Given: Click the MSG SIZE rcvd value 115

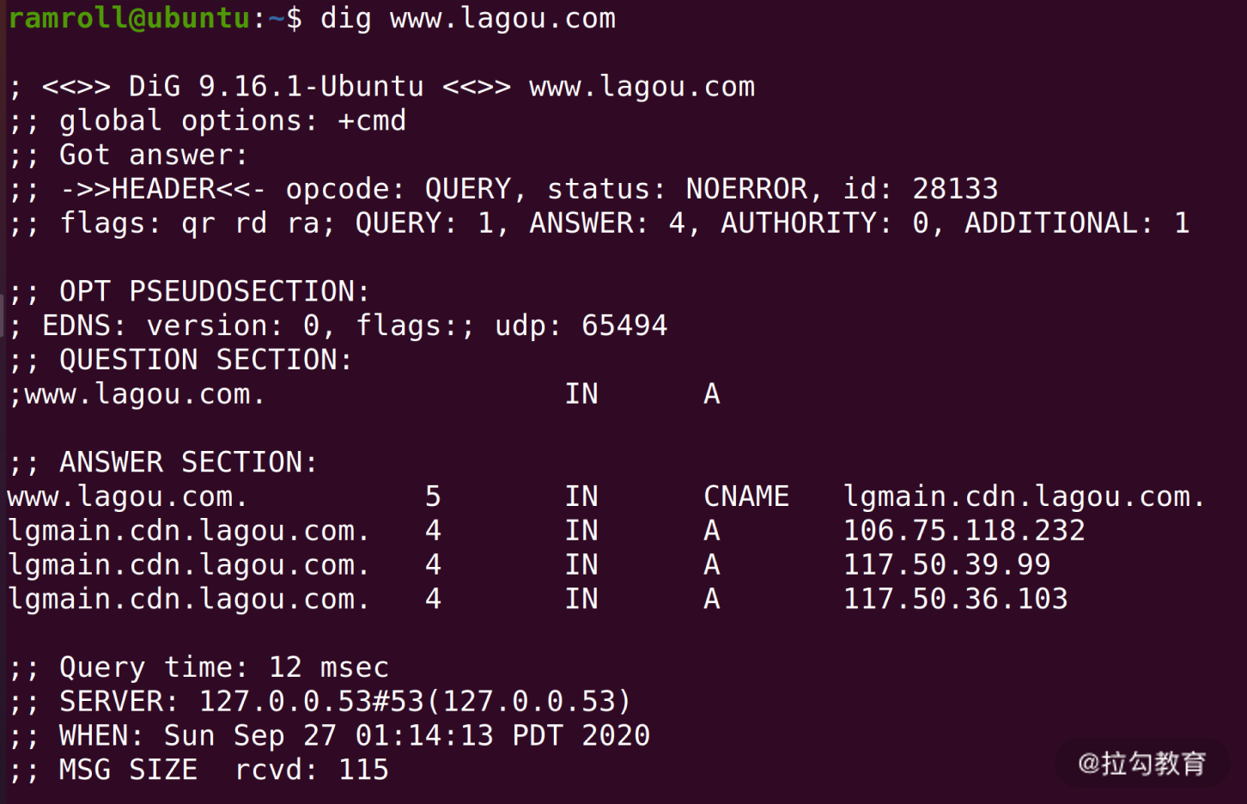Looking at the screenshot, I should (363, 770).
